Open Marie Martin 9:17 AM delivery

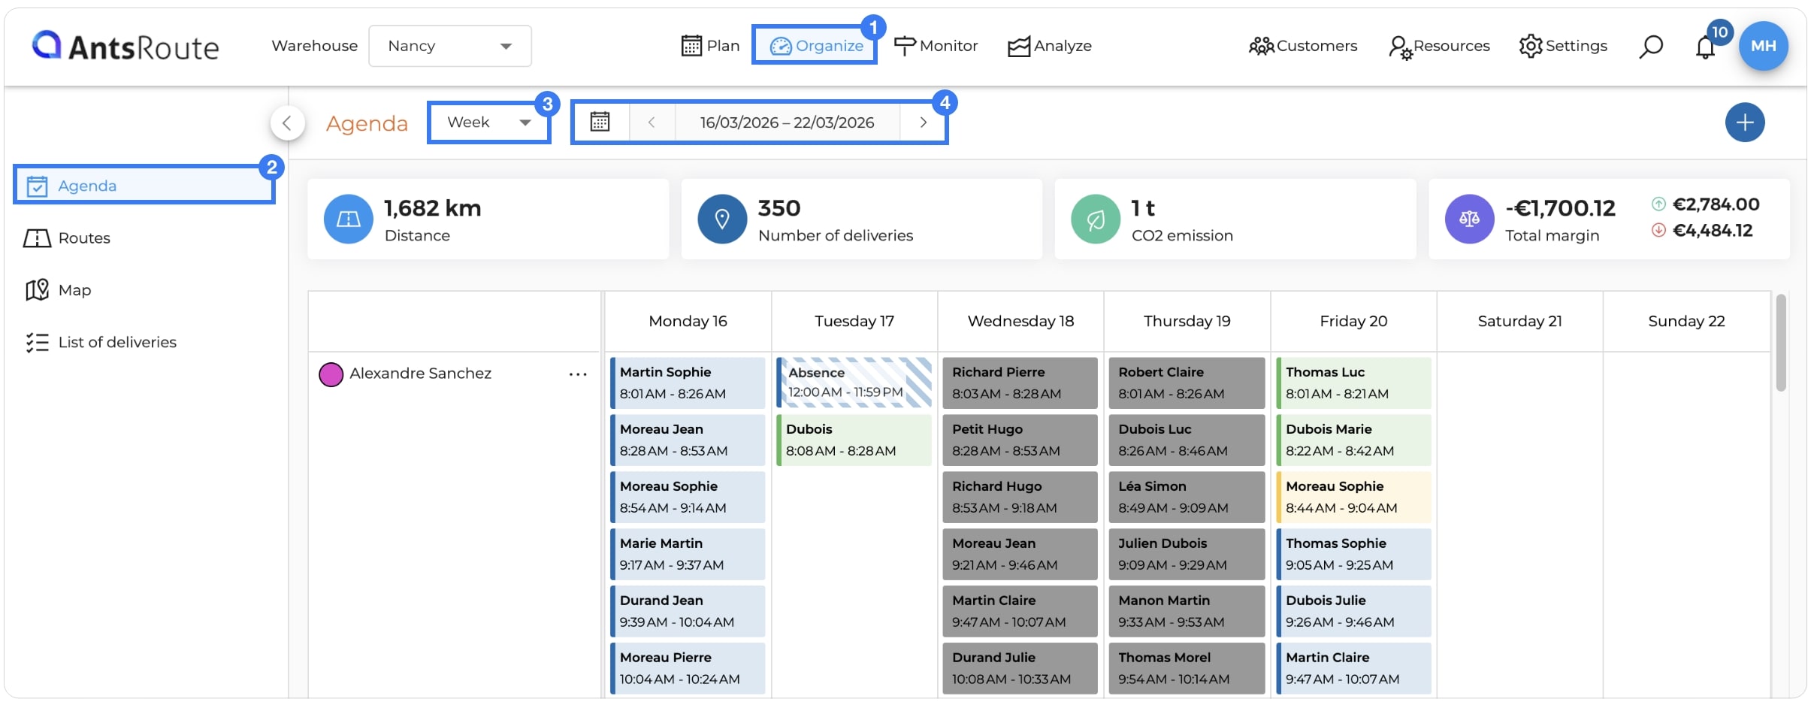688,555
